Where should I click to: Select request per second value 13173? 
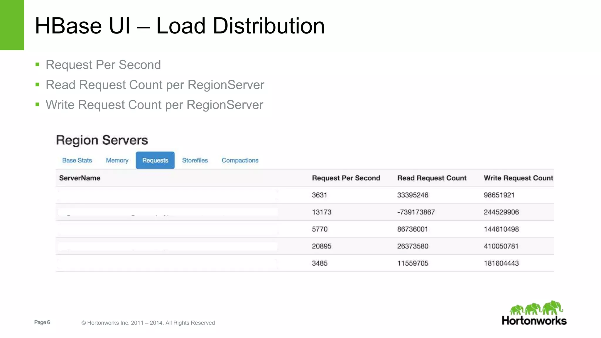[x=322, y=212]
